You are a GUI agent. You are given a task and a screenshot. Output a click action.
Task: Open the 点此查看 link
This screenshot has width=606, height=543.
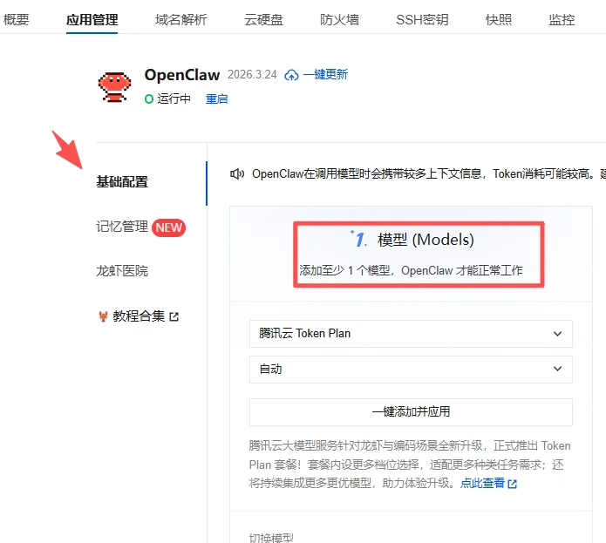pos(483,483)
